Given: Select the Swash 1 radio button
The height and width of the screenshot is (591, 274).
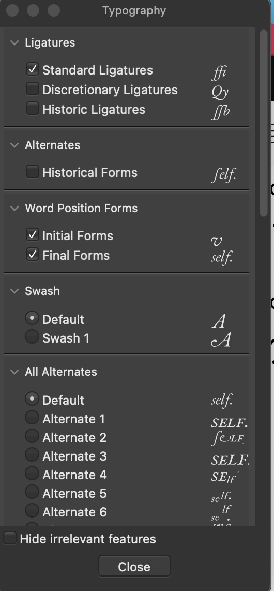Looking at the screenshot, I should 32,336.
